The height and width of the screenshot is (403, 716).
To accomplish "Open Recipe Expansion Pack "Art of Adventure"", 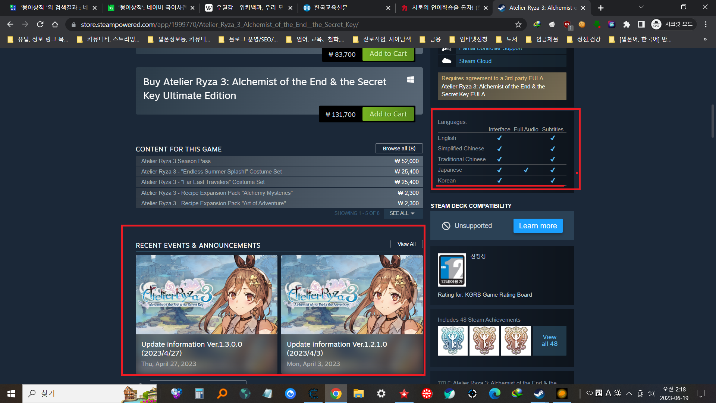I will click(279, 203).
